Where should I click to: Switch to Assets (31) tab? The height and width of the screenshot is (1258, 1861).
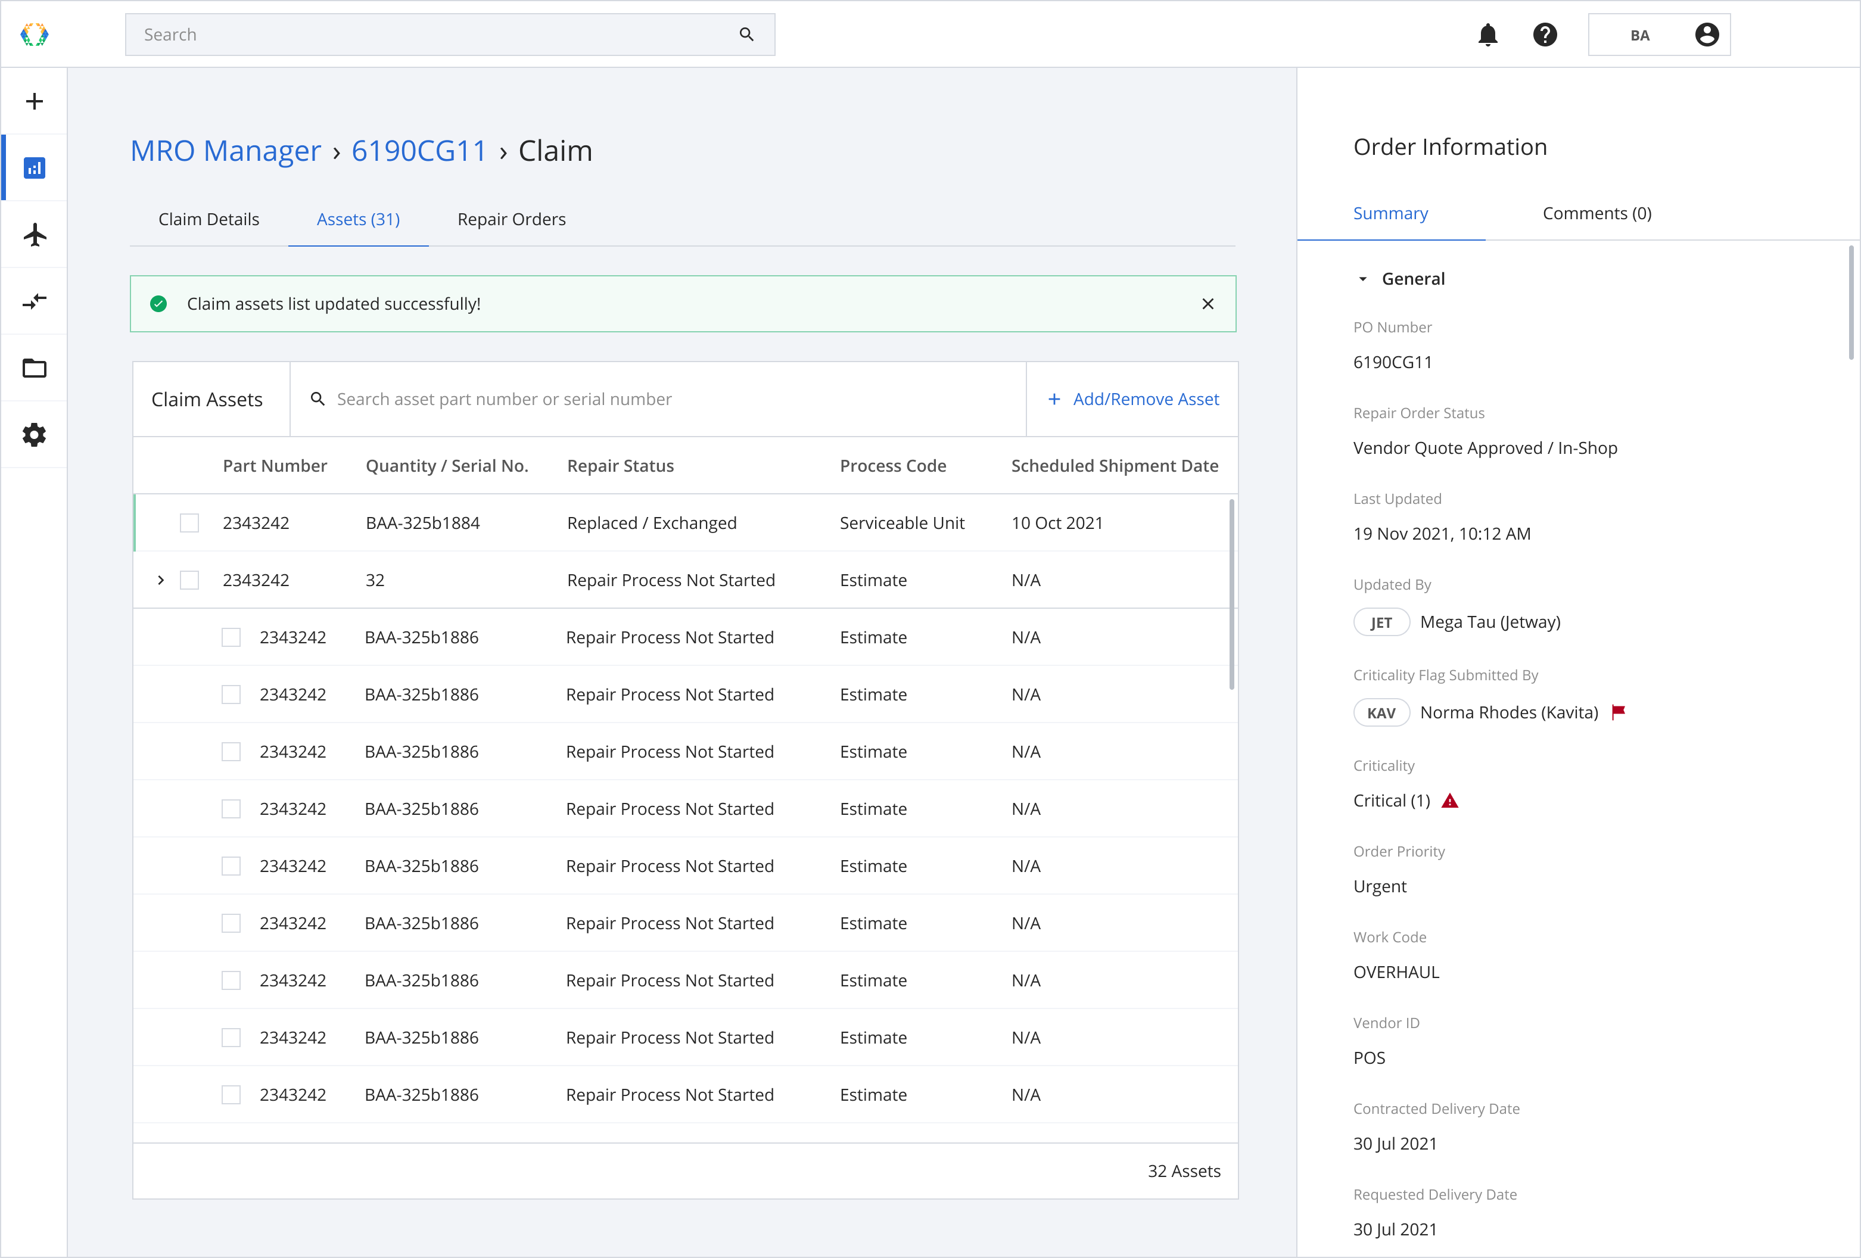359,219
